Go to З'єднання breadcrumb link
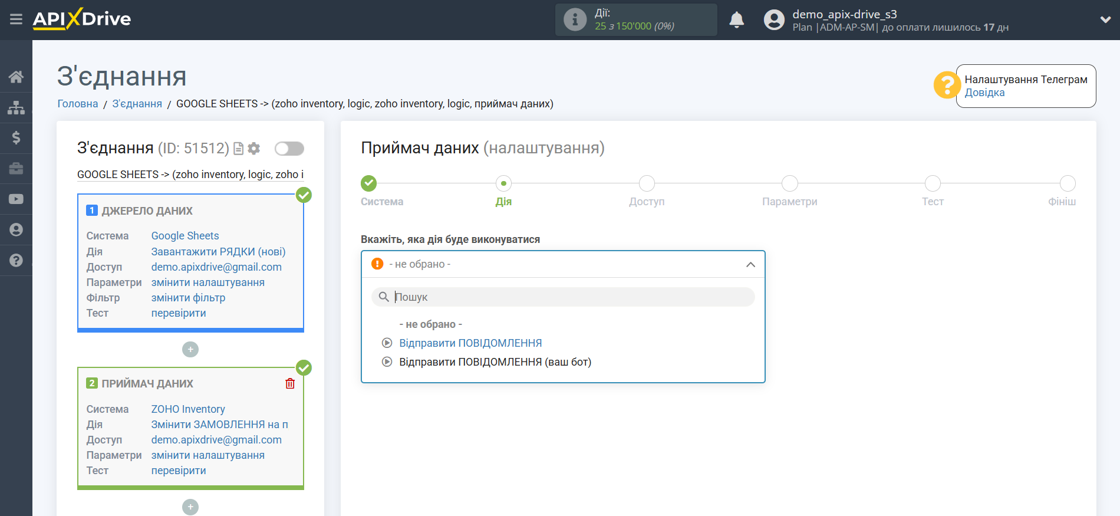 point(137,104)
